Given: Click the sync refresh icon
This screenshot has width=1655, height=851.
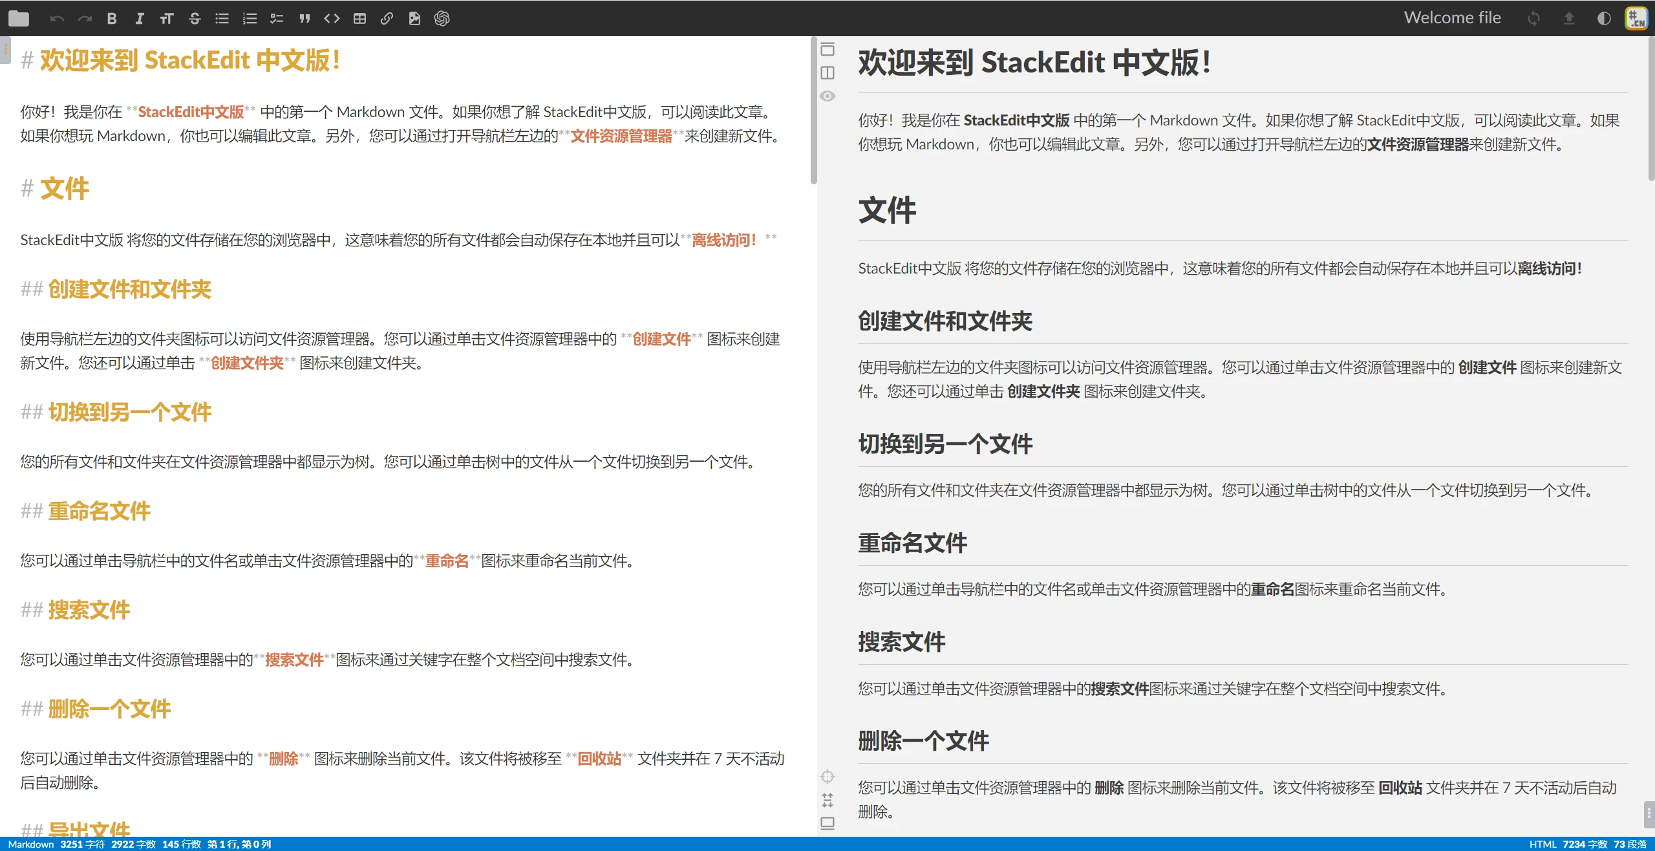Looking at the screenshot, I should coord(1533,18).
